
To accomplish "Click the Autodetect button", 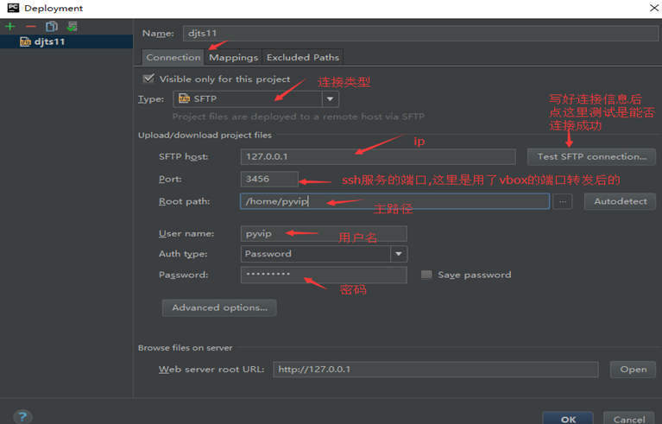I will coord(621,201).
